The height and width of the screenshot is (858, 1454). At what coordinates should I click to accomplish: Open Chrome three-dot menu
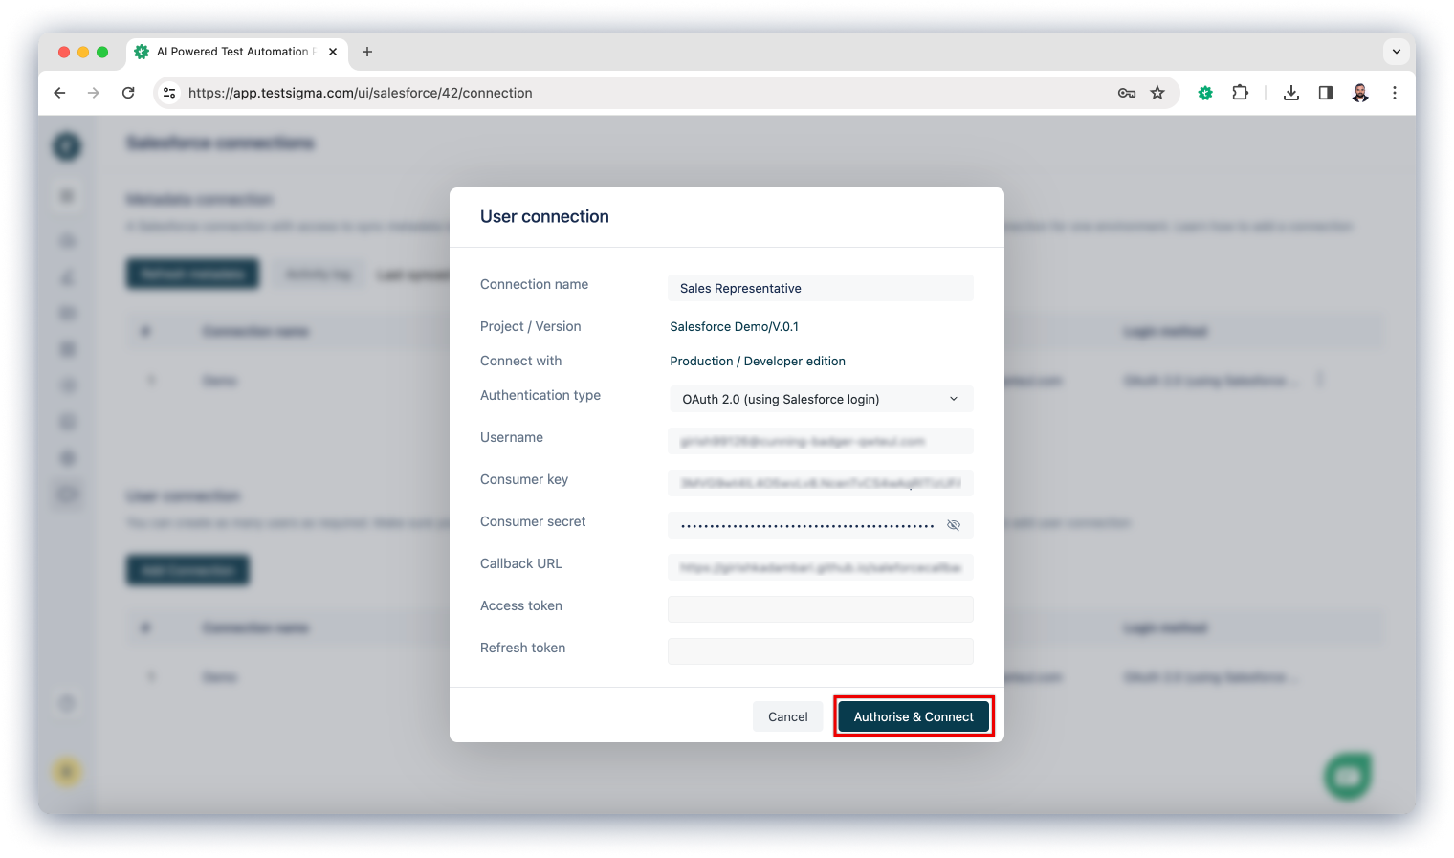tap(1395, 93)
